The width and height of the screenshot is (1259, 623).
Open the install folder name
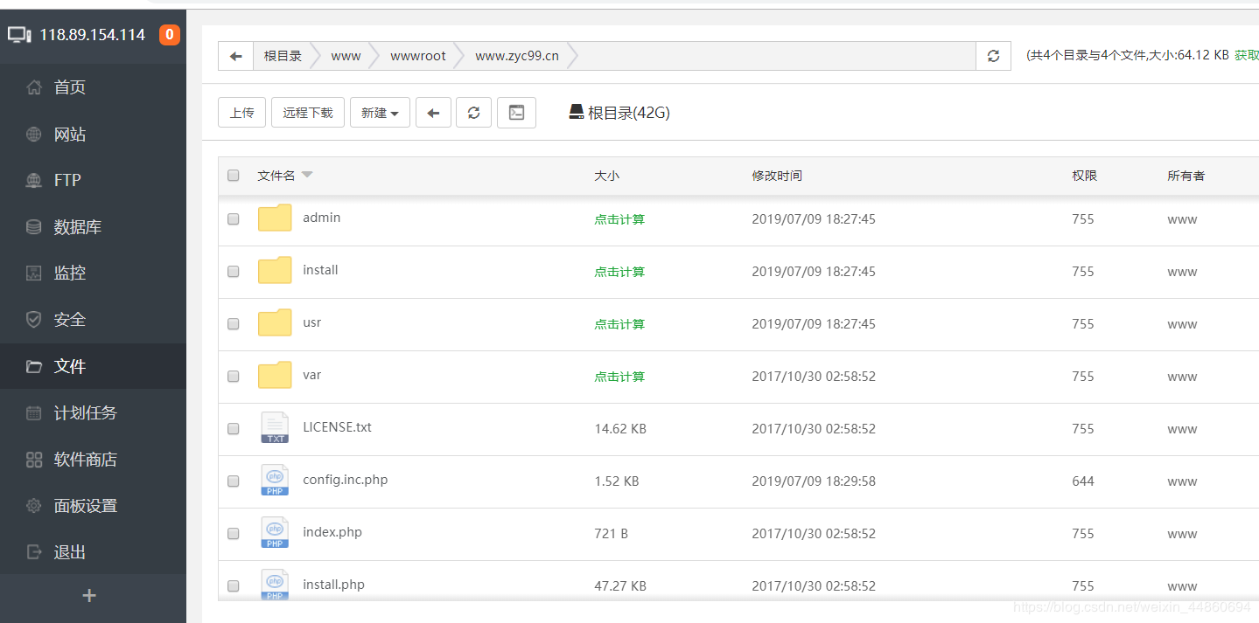click(x=320, y=270)
